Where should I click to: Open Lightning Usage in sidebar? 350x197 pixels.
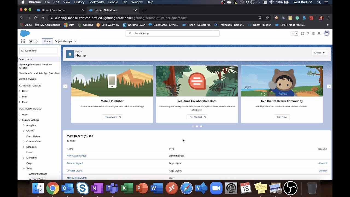pyautogui.click(x=27, y=79)
